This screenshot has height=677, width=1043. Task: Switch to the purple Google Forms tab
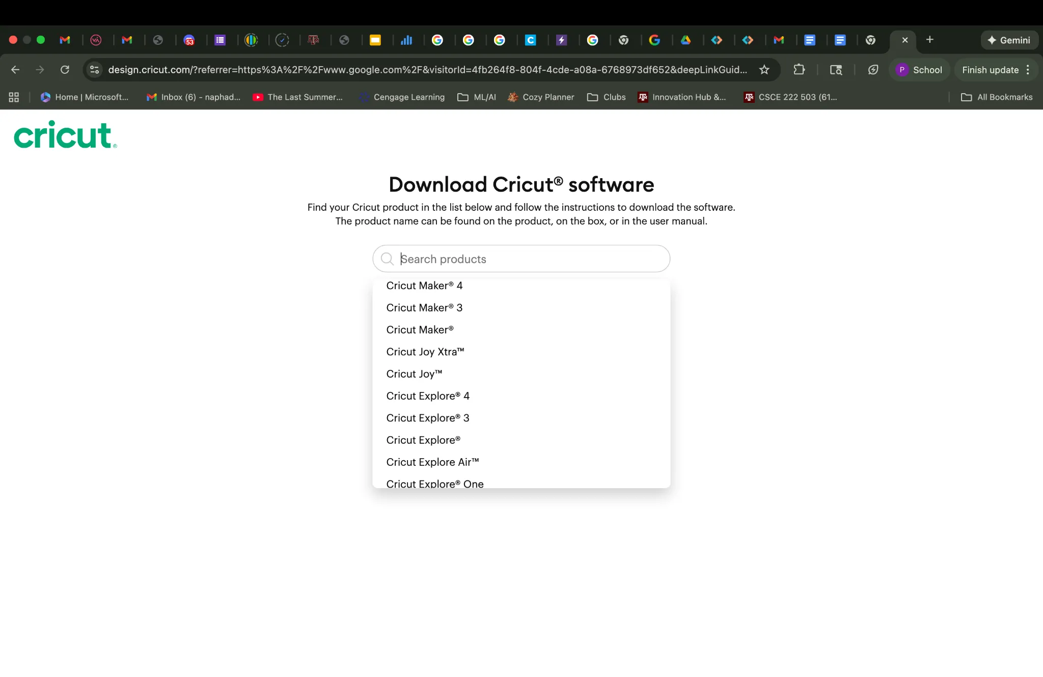220,40
